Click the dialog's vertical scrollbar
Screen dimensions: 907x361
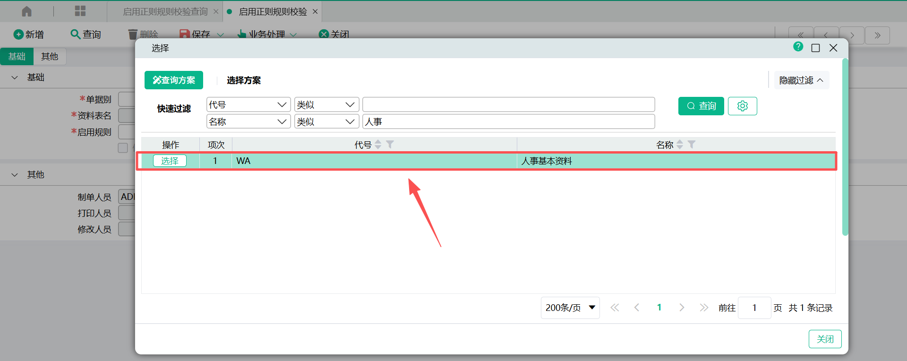[845, 146]
